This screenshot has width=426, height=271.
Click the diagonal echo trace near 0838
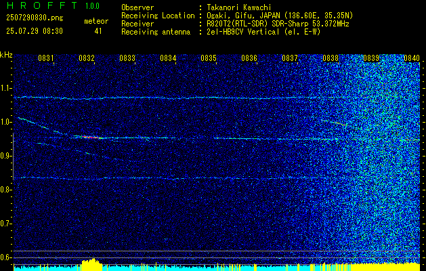click(335, 123)
